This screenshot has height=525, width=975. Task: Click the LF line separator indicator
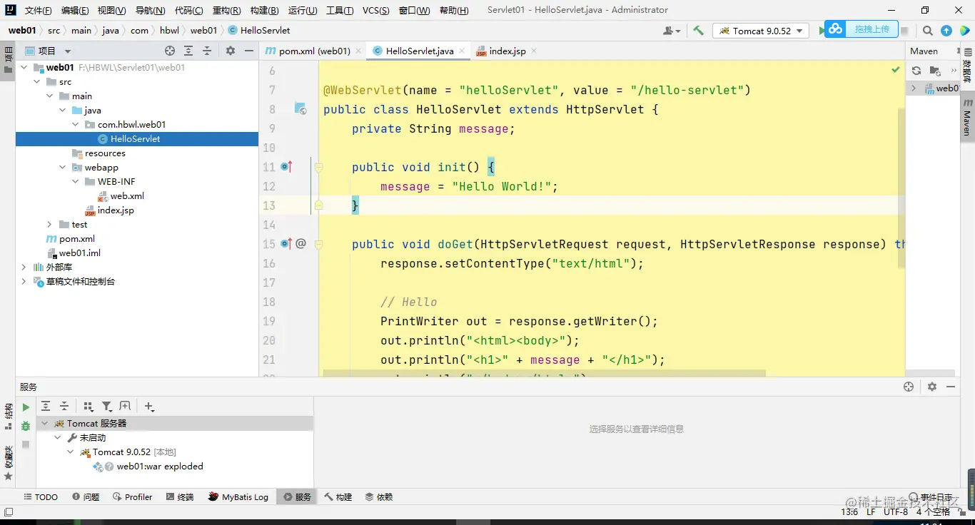click(871, 511)
